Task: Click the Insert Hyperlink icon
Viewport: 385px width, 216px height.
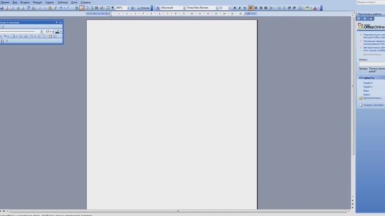Action: click(x=76, y=8)
